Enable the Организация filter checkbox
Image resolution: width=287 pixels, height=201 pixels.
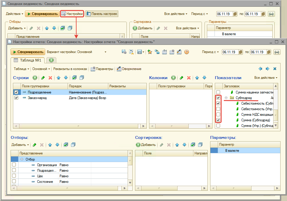click(14, 165)
